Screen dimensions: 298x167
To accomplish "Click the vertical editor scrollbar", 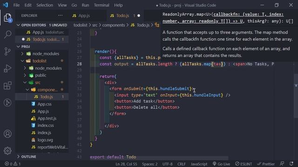I will [x=296, y=96].
